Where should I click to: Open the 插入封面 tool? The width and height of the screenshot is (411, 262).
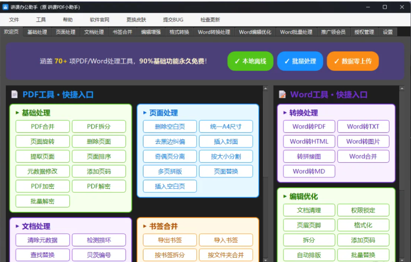tap(226, 141)
